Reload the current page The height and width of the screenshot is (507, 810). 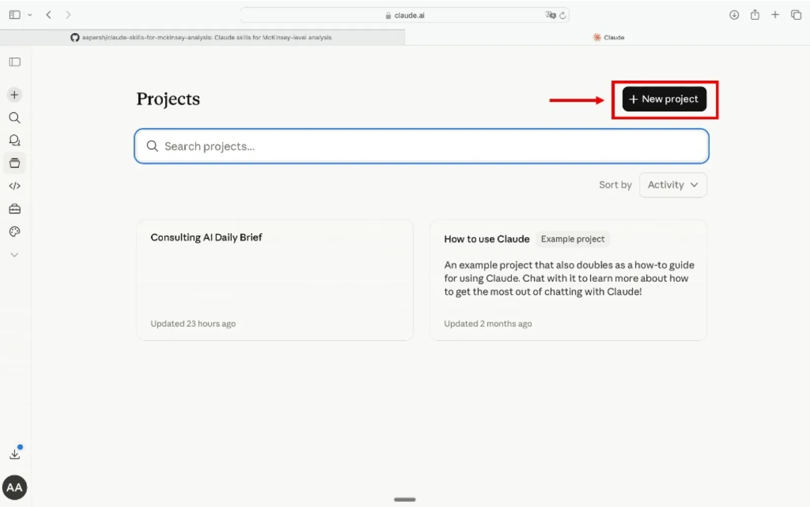[x=562, y=15]
